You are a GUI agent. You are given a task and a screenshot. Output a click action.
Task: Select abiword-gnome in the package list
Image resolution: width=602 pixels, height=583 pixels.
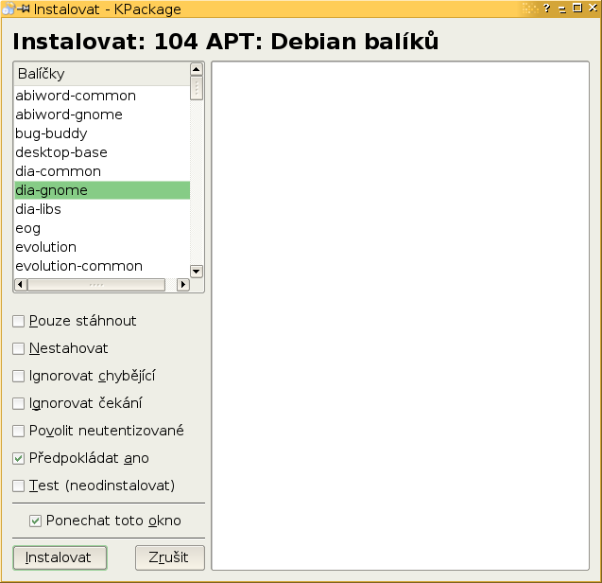tap(102, 115)
